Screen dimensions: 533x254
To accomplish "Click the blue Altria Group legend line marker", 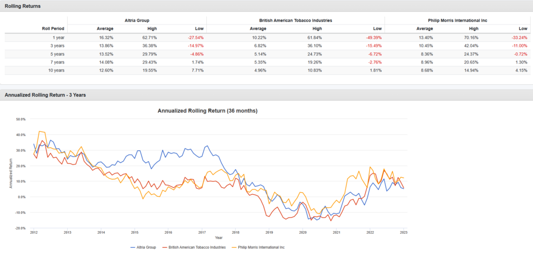I will pyautogui.click(x=134, y=247).
